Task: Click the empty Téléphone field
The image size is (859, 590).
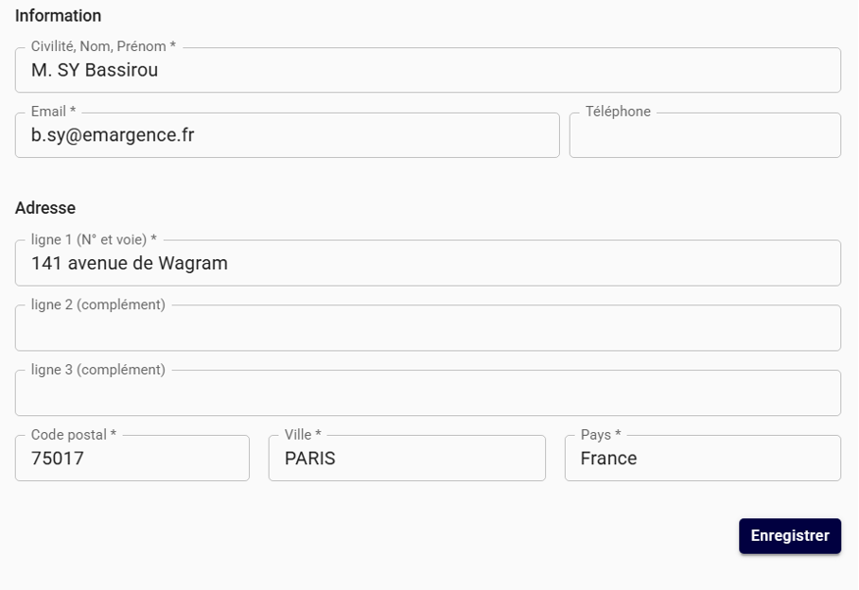Action: click(705, 136)
